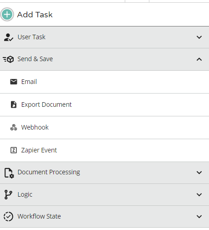209x230 pixels.
Task: Click the Document Processing gear-file icon
Action: click(x=9, y=173)
